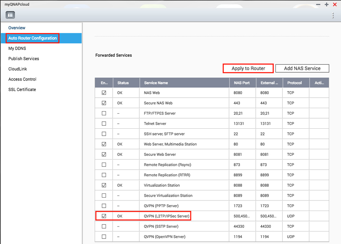Open the SSL Certificate page
Image resolution: width=341 pixels, height=244 pixels.
(22, 89)
